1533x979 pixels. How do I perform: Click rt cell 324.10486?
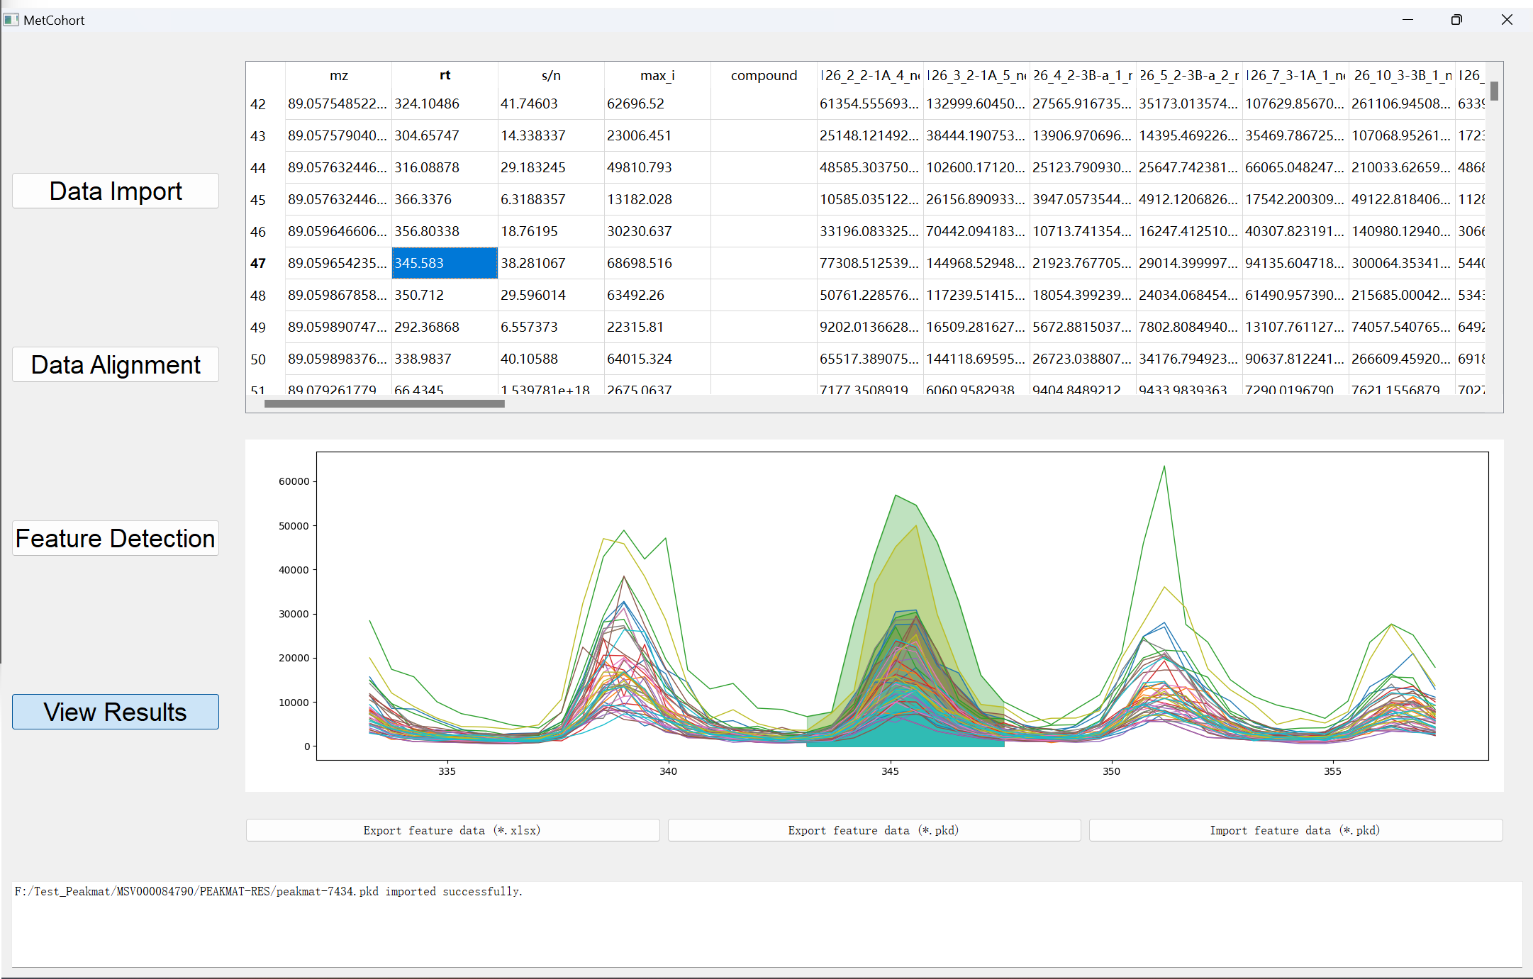(x=445, y=104)
